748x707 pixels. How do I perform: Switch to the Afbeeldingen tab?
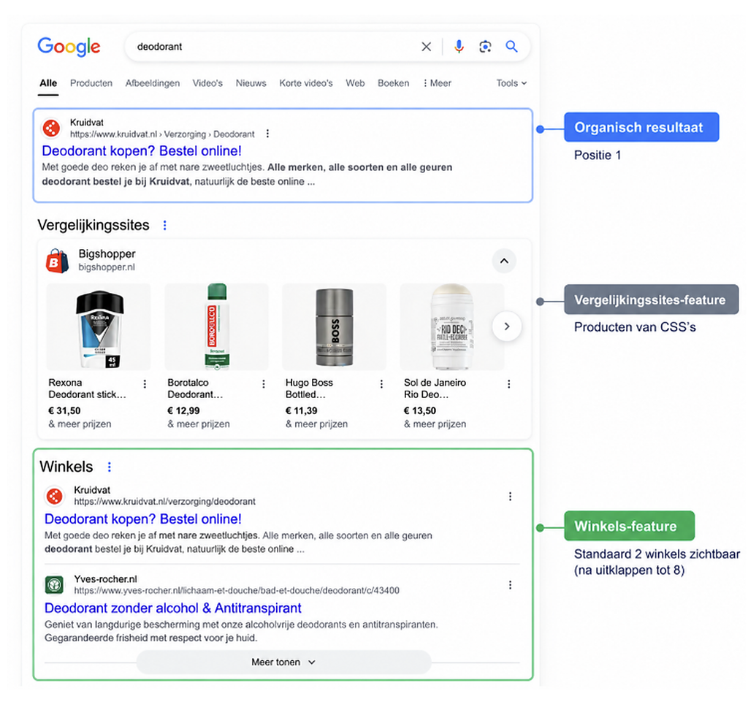(153, 83)
